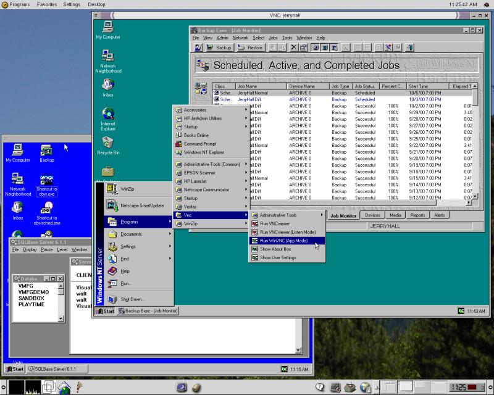This screenshot has height=395, width=494.
Task: Click the GNOME panel help question icon
Action: click(x=320, y=388)
